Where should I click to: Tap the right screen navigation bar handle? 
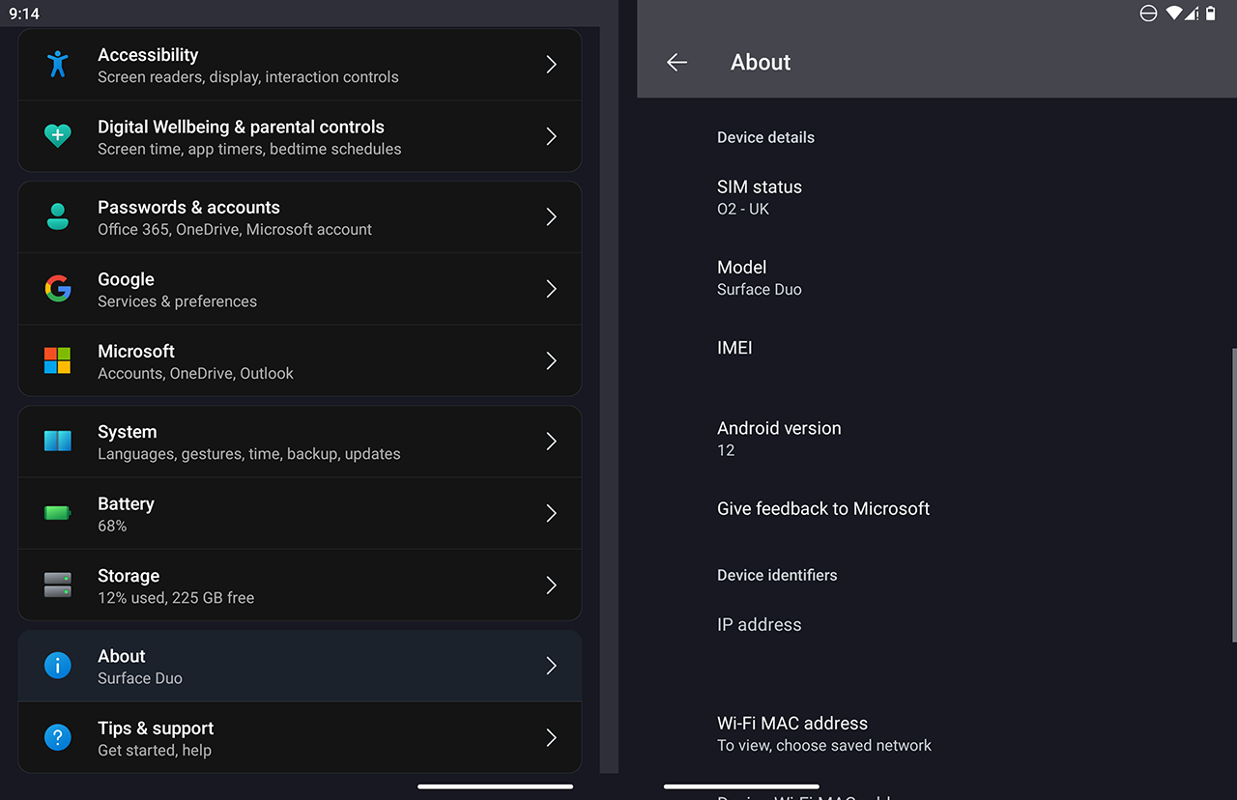point(741,786)
